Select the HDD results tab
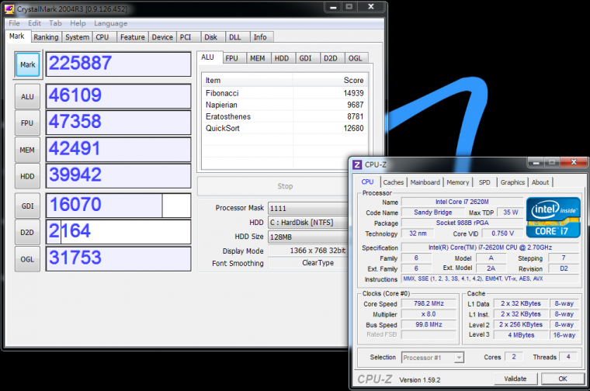Image resolution: width=590 pixels, height=391 pixels. [282, 58]
